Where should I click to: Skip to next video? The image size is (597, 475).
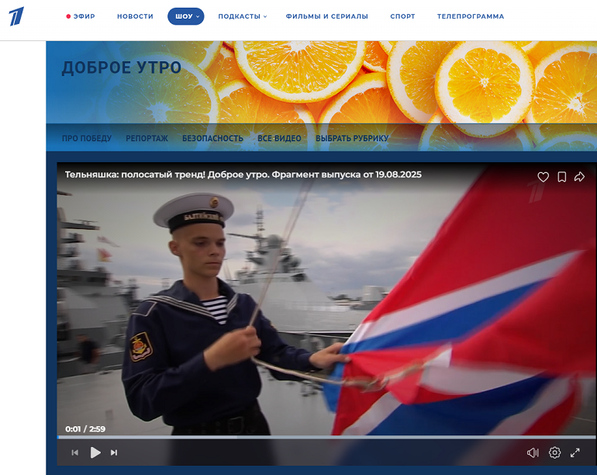point(114,452)
